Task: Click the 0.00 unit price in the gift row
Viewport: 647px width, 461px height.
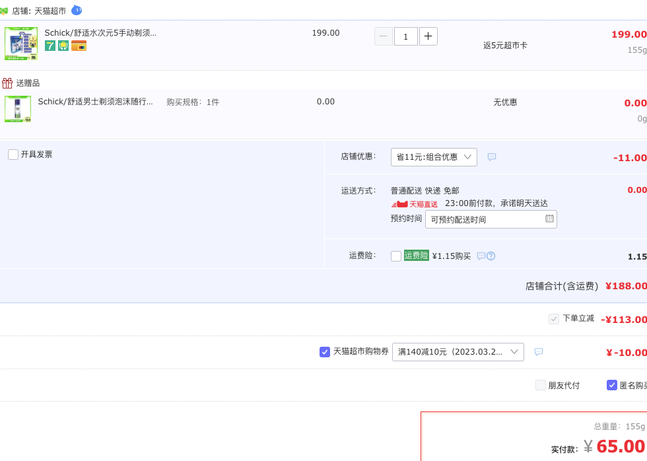Action: (325, 102)
